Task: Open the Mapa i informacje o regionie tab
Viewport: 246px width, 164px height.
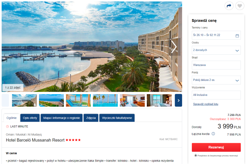Action: [x=62, y=118]
